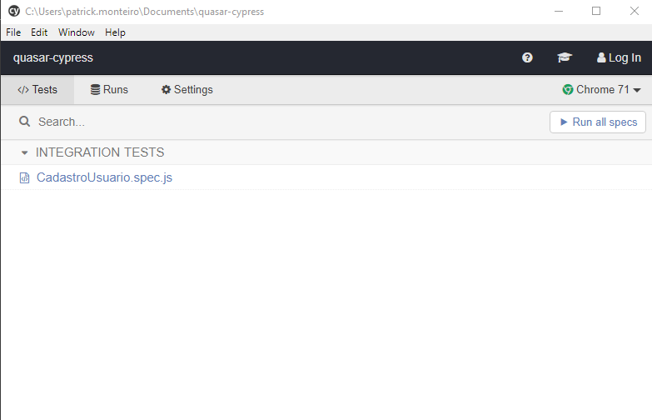The height and width of the screenshot is (420, 652).
Task: Open the docs graduation cap icon
Action: pyautogui.click(x=565, y=58)
